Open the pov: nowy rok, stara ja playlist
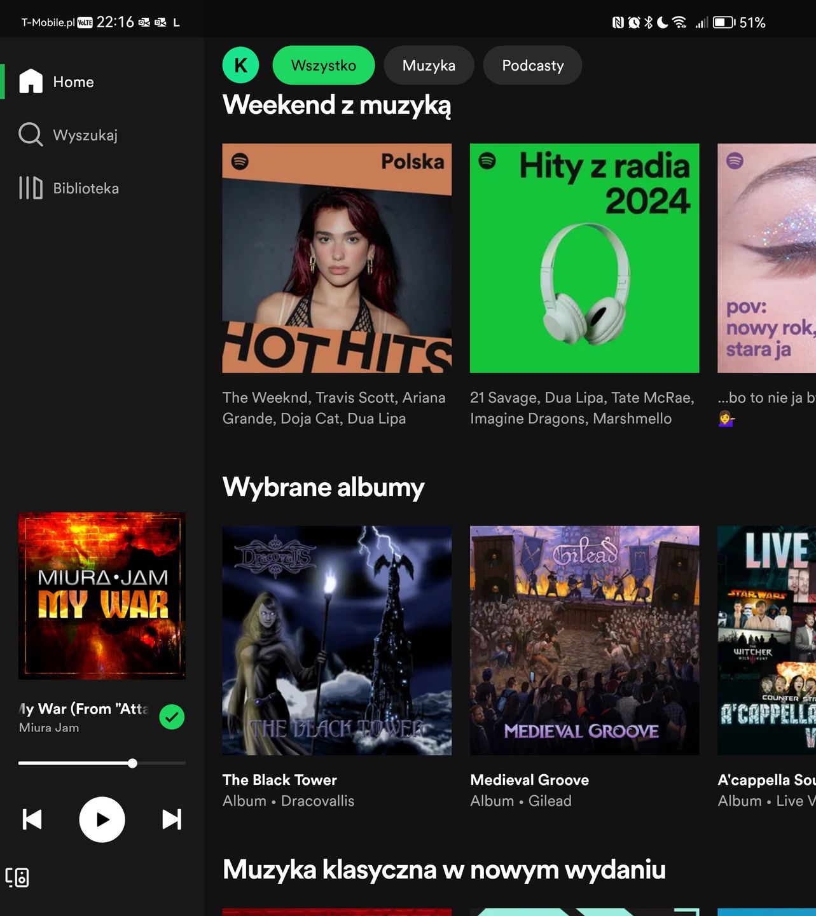This screenshot has height=916, width=816. [766, 258]
